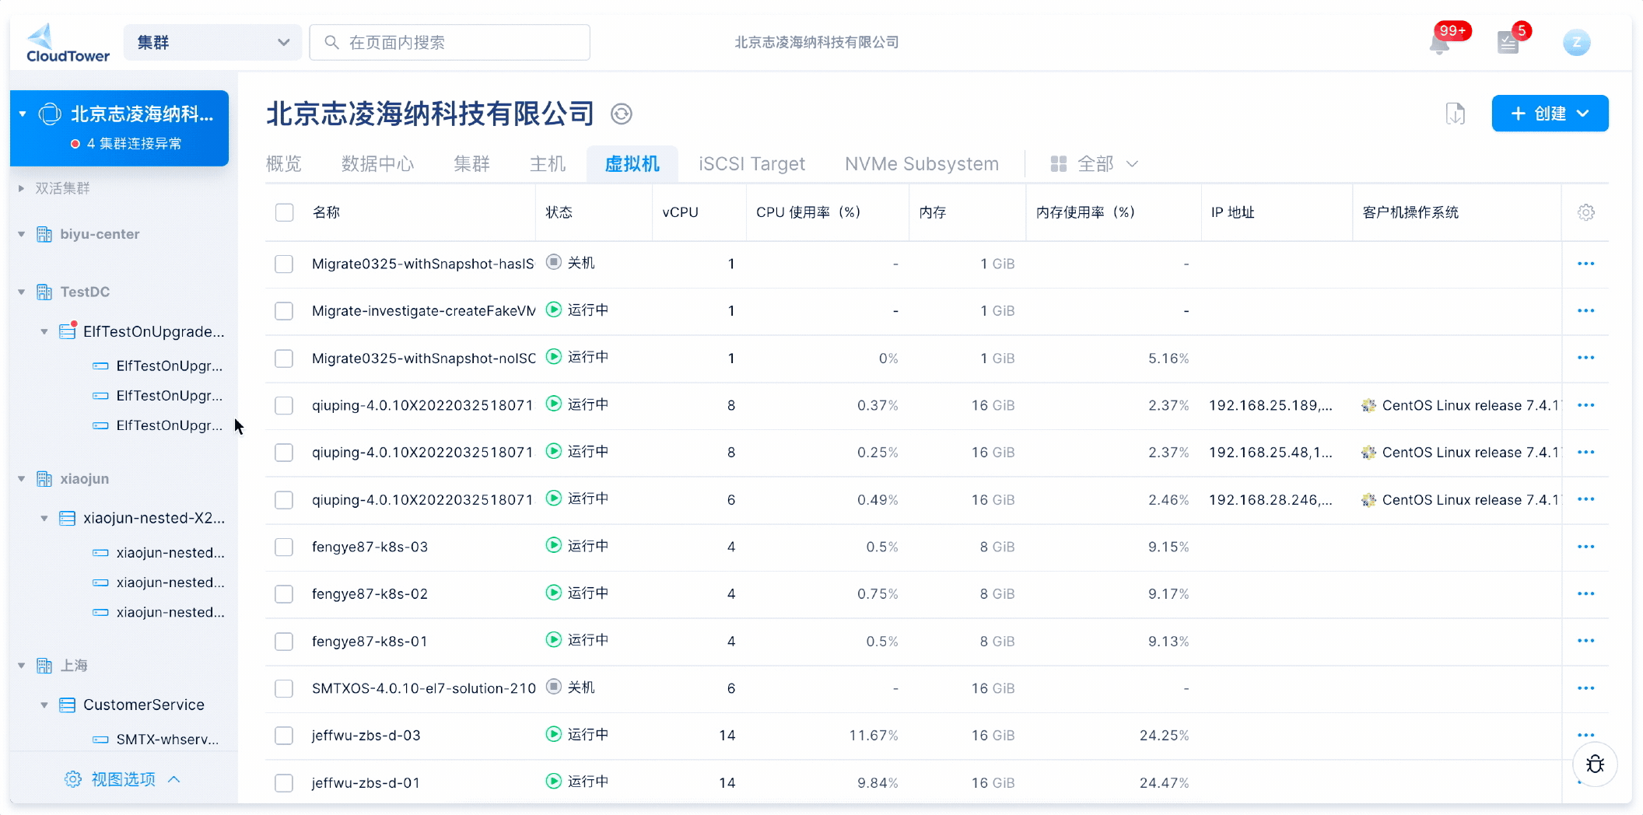Screen dimensions: 1643x815
Task: Click the TestDC datacenter icon
Action: 44,292
